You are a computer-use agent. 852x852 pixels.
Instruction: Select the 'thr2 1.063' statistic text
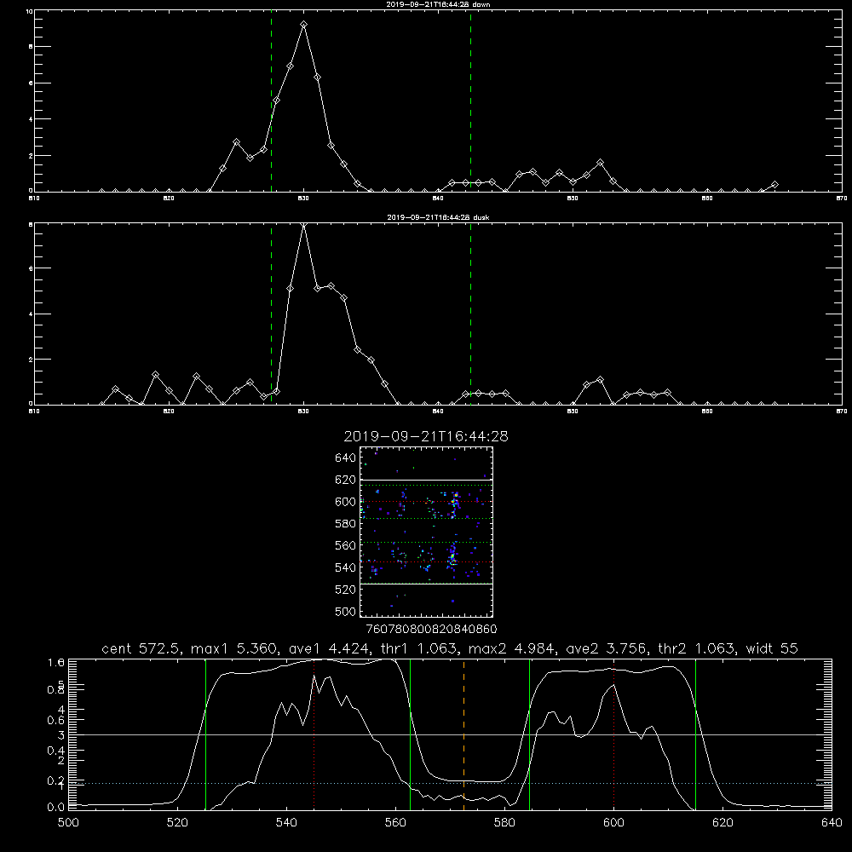tap(697, 648)
